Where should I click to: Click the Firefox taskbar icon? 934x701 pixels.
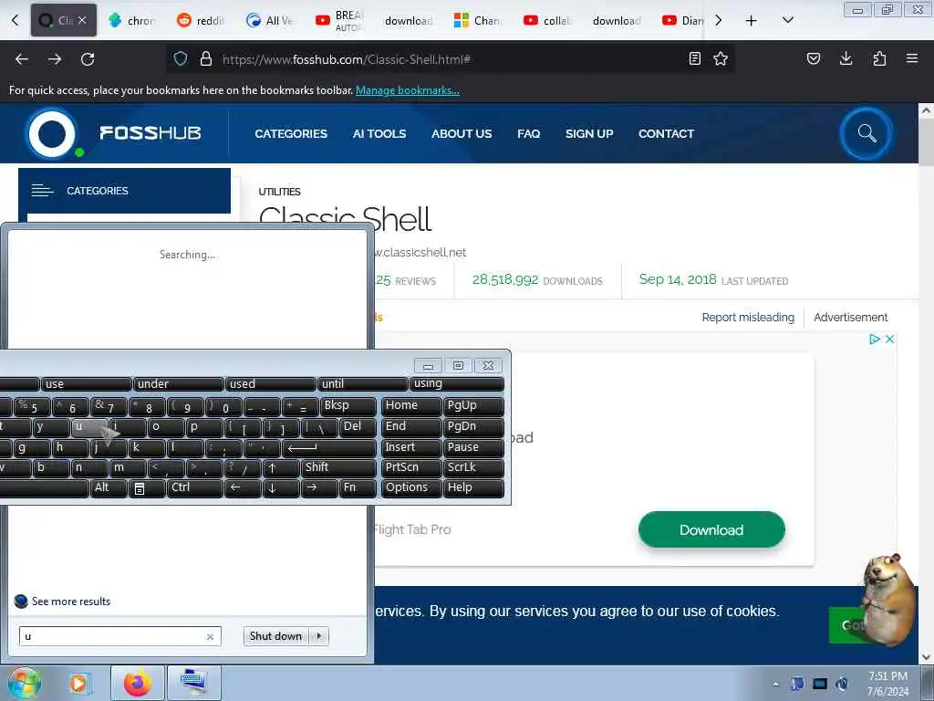coord(138,683)
